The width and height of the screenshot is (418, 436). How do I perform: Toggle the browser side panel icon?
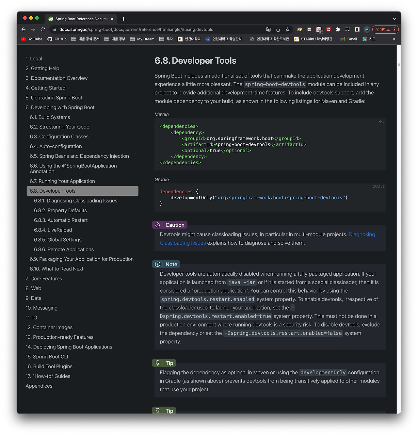click(x=357, y=29)
